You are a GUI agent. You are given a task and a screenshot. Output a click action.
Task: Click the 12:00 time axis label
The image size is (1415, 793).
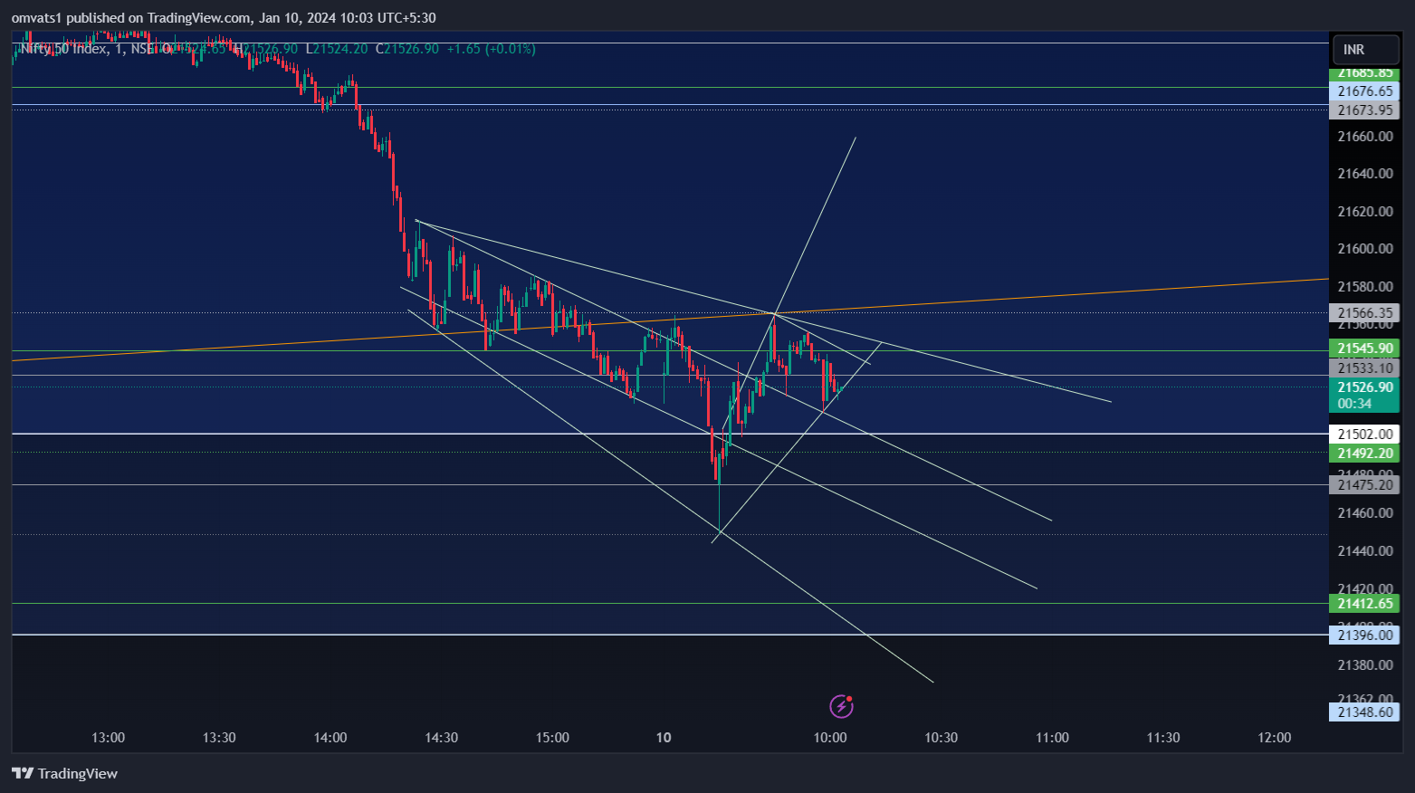[1275, 738]
